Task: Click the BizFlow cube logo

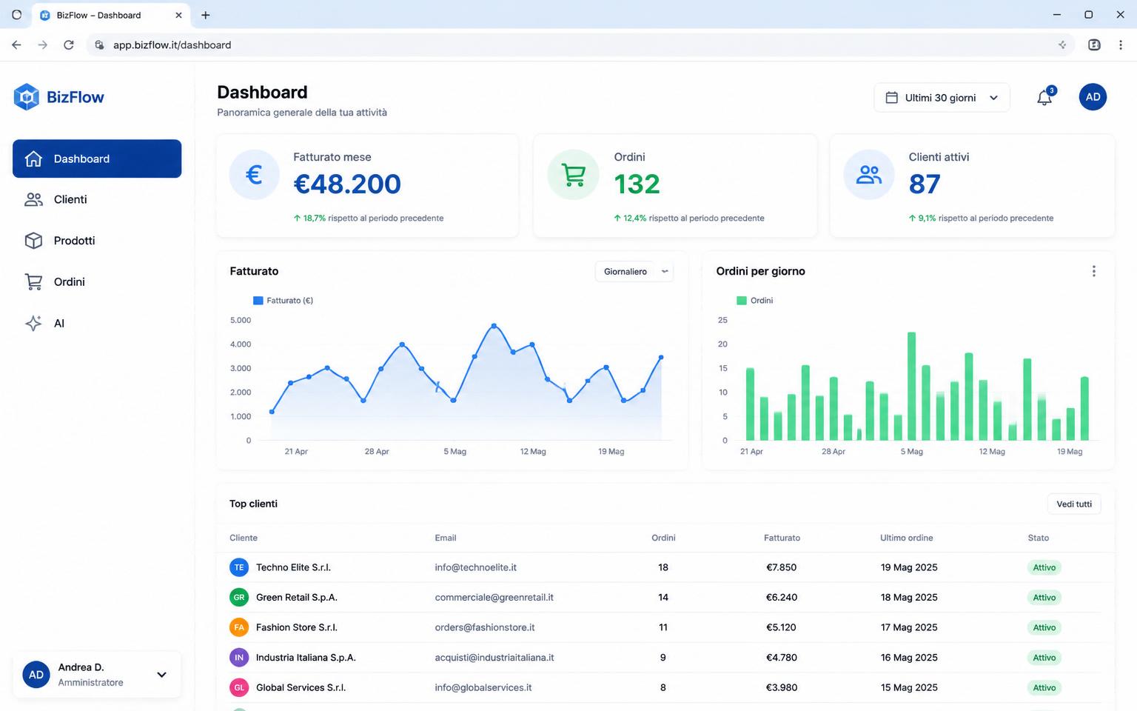Action: coord(27,97)
